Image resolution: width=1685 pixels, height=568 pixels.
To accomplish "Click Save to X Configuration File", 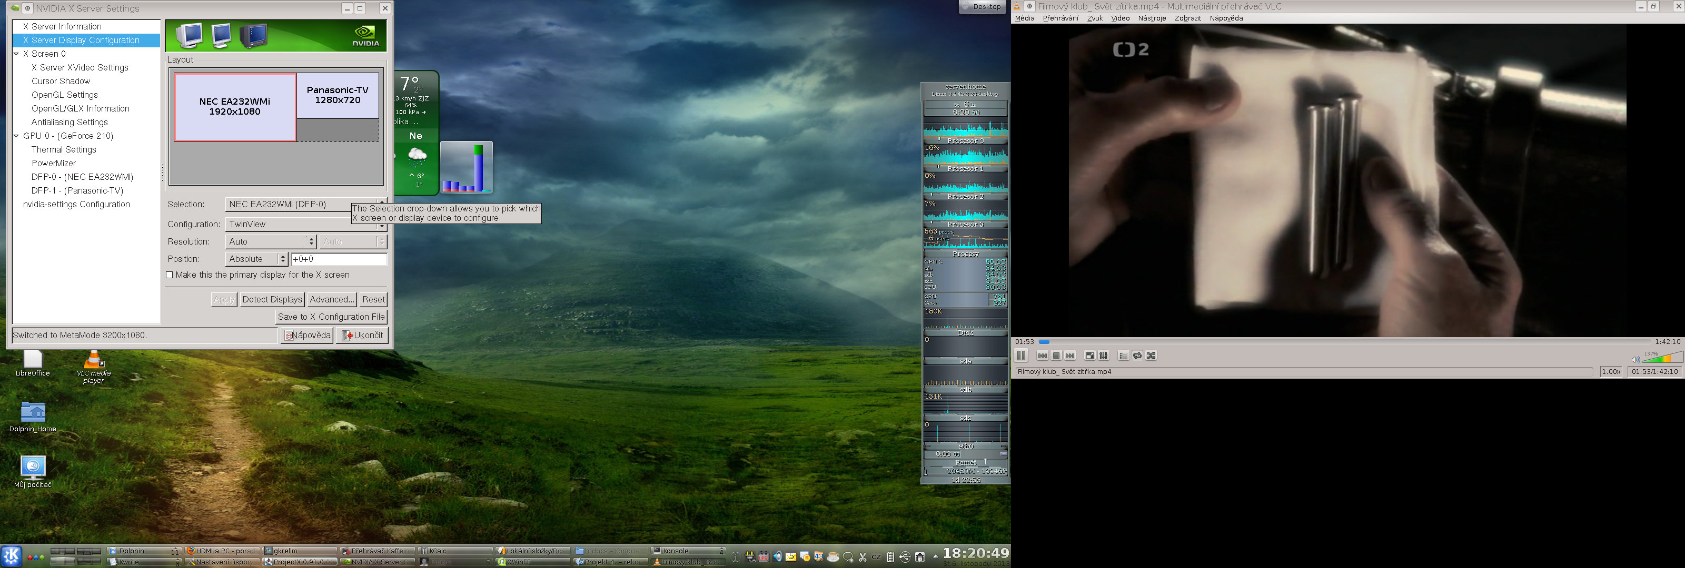I will tap(331, 317).
